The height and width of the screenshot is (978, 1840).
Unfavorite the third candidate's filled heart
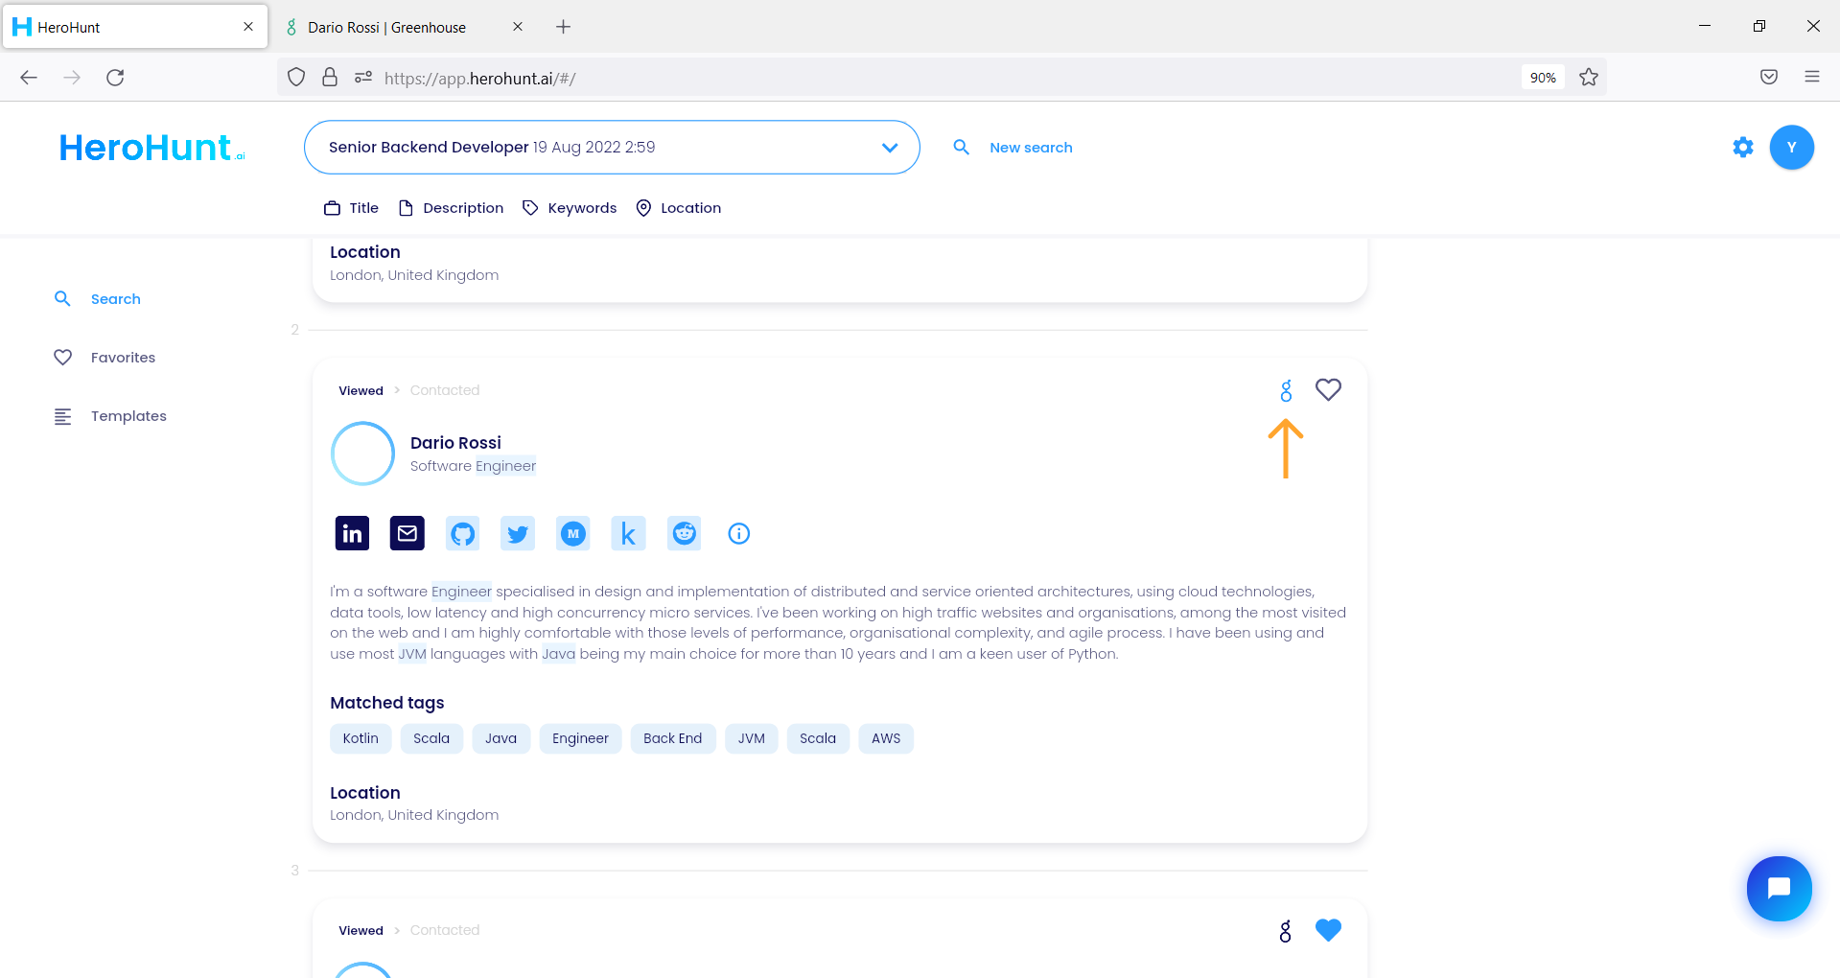point(1328,930)
